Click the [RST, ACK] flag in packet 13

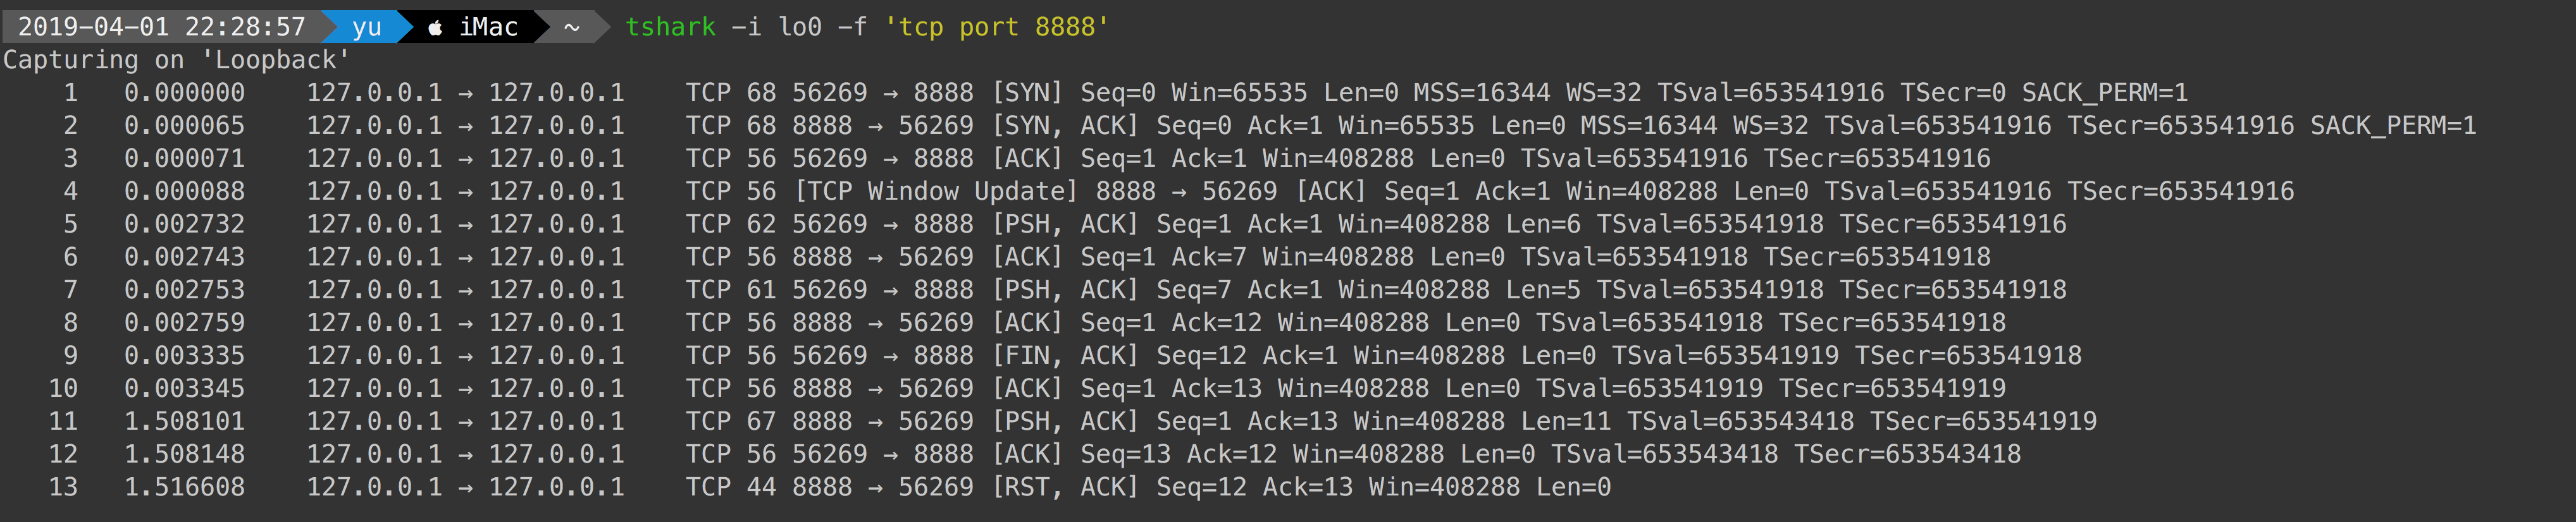1065,487
